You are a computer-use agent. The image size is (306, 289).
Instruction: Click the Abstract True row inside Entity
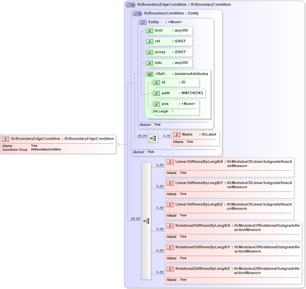click(149, 124)
